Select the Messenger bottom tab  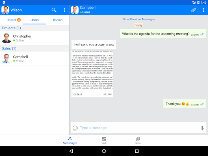(70, 141)
